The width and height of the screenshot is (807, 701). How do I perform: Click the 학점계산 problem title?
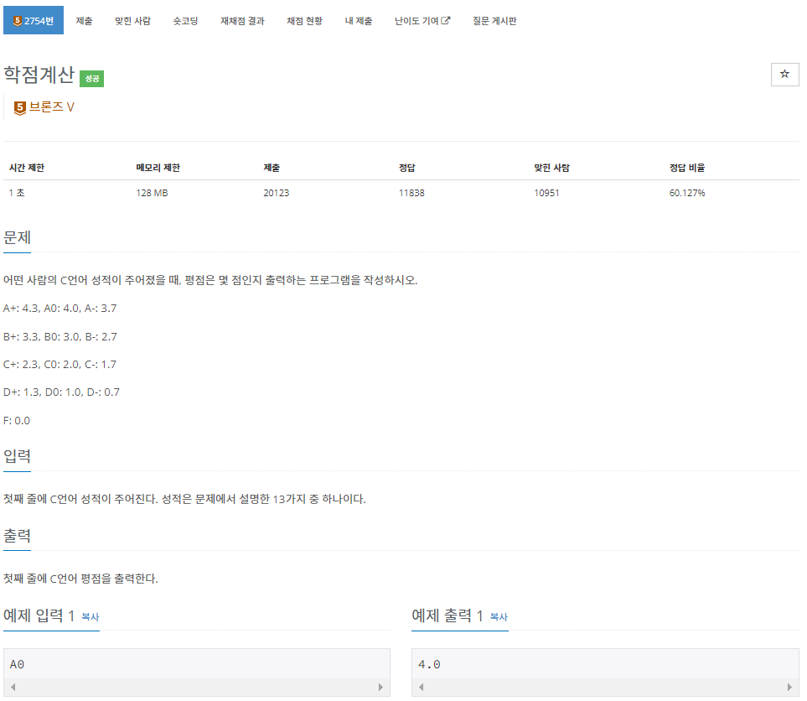pos(39,75)
